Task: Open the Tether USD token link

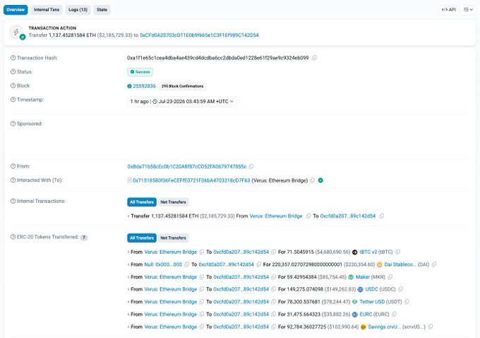Action: (x=372, y=302)
